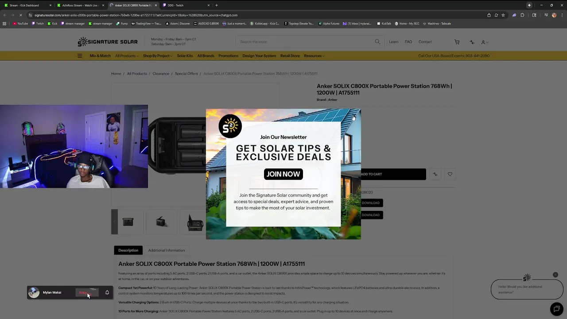The width and height of the screenshot is (567, 319).
Task: Open the browser three-dot menu
Action: [562, 15]
